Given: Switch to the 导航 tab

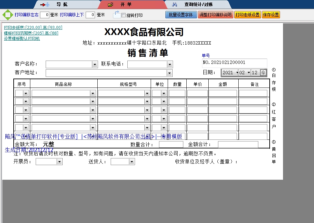Looking at the screenshot, I should coord(62,5).
